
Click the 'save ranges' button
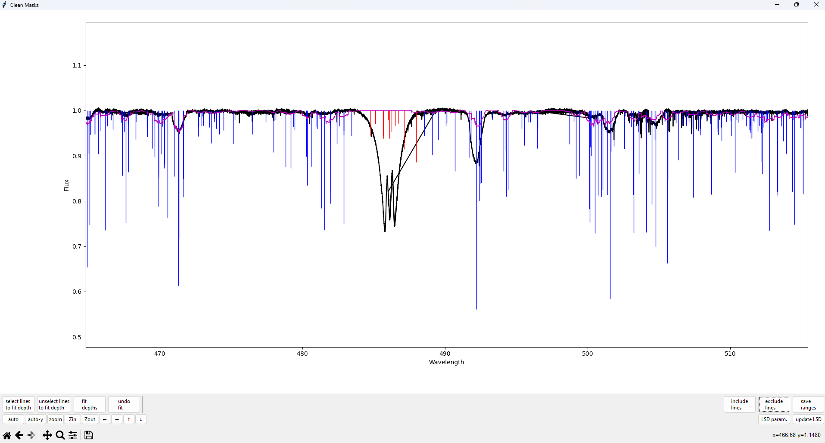click(808, 404)
